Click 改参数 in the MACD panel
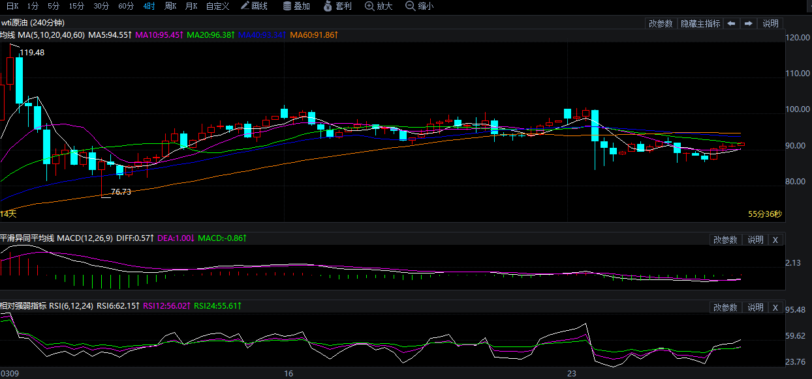This screenshot has height=379, width=812. [x=725, y=240]
